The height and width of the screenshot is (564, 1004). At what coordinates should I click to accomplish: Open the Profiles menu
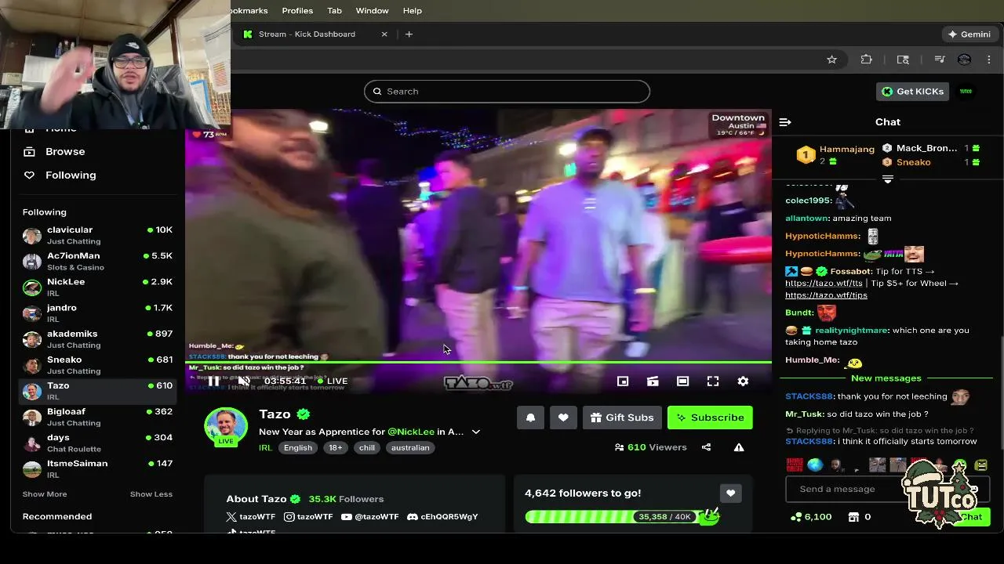point(297,10)
